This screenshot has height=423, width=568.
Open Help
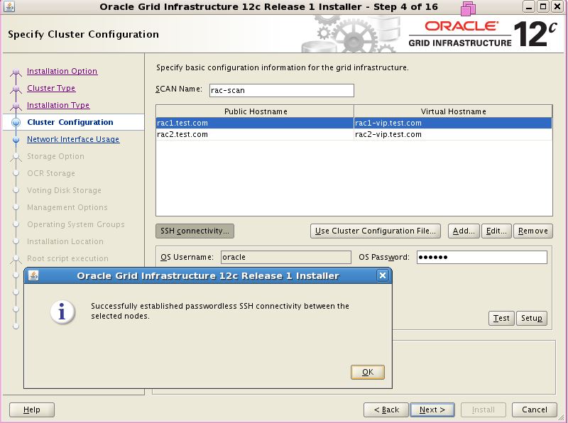[x=31, y=410]
